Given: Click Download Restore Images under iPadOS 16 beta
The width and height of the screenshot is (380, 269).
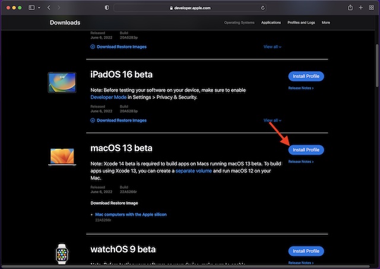Looking at the screenshot, I should (119, 120).
